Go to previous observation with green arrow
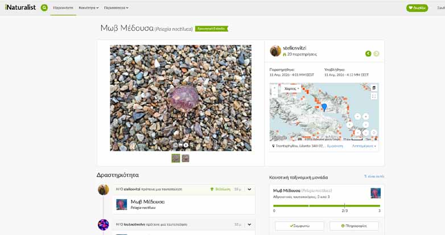 (x=368, y=53)
